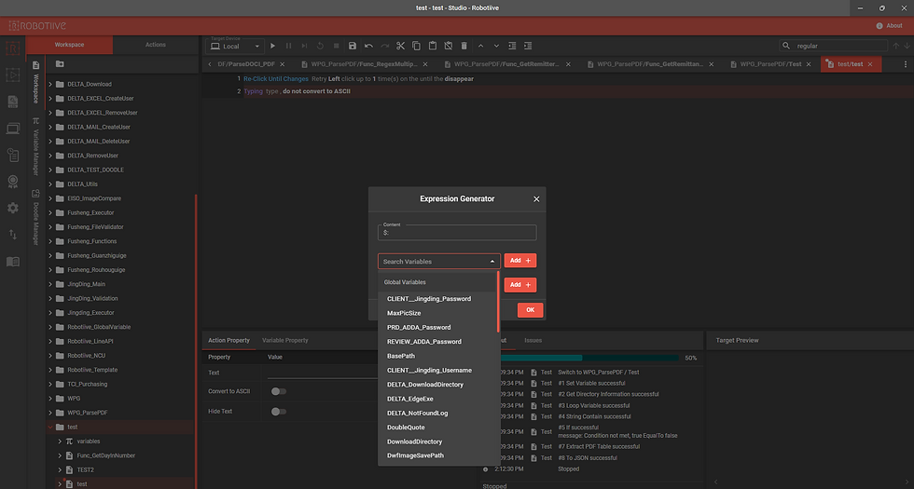
Task: Toggle the Convert to ASCII switch
Action: [x=277, y=391]
